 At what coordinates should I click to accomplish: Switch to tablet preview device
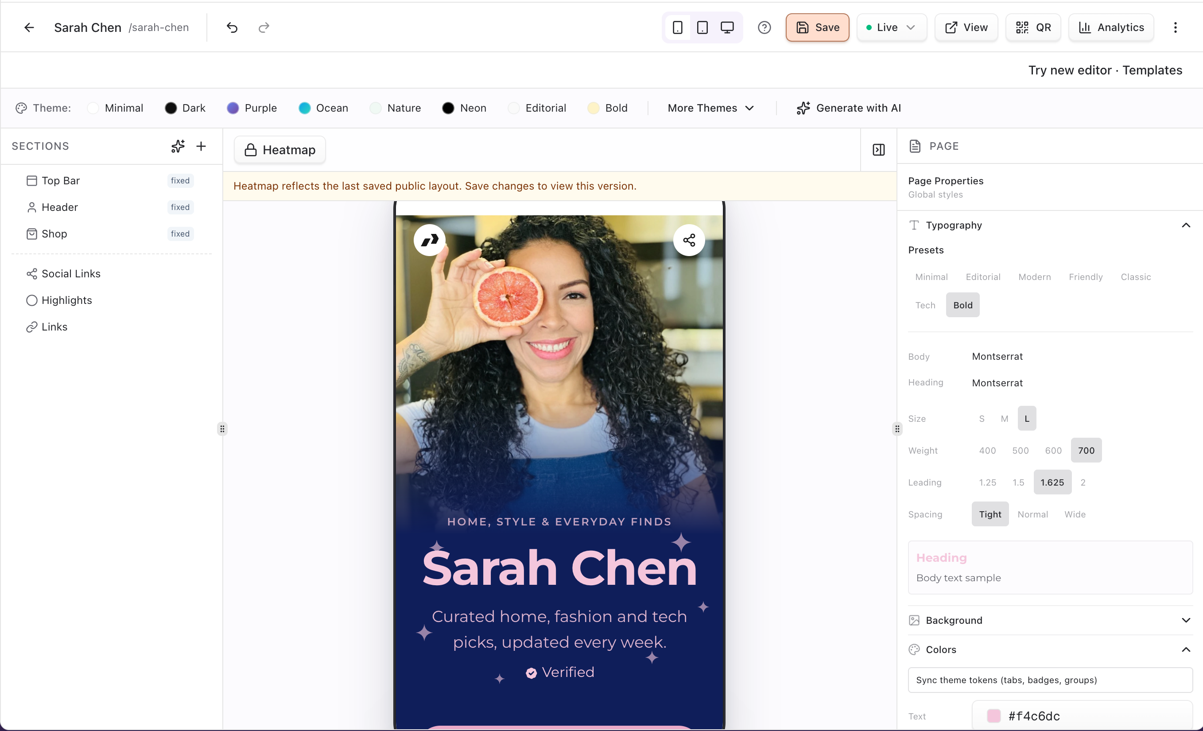(x=702, y=27)
